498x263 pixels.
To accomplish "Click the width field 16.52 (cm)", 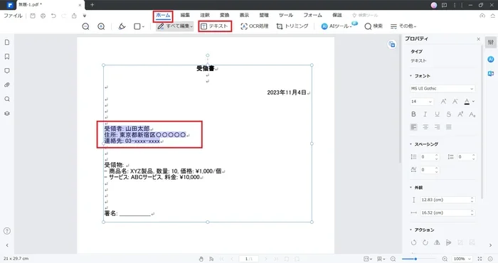I will click(x=447, y=213).
